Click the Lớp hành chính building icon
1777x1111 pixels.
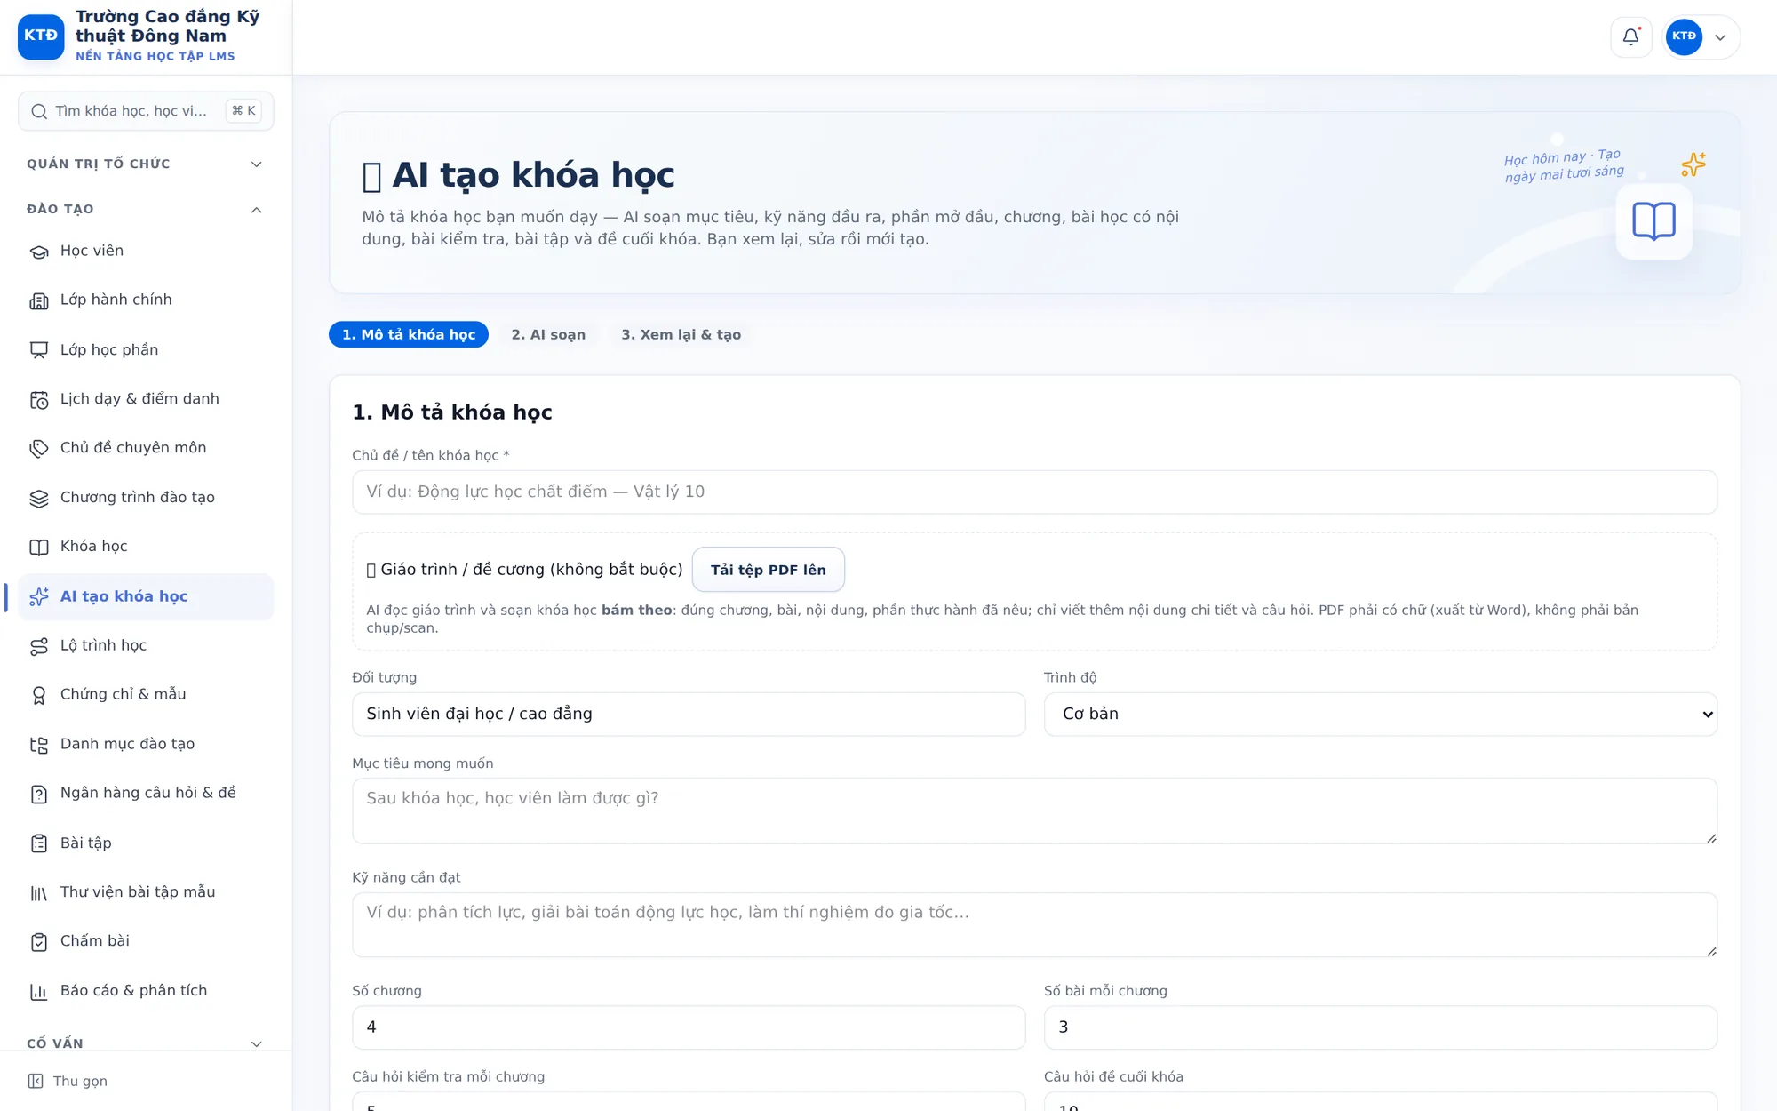click(x=39, y=300)
